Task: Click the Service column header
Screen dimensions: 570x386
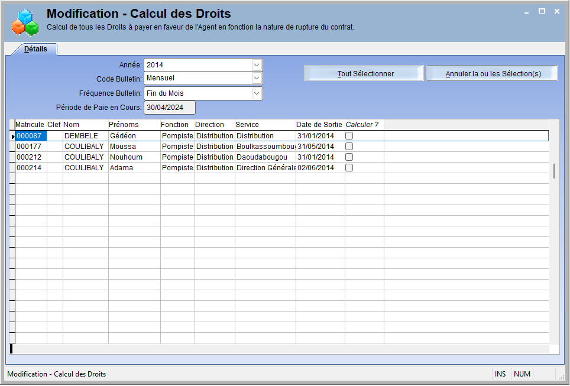Action: pyautogui.click(x=265, y=125)
